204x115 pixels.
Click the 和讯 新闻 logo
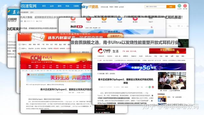pyautogui.click(x=77, y=27)
